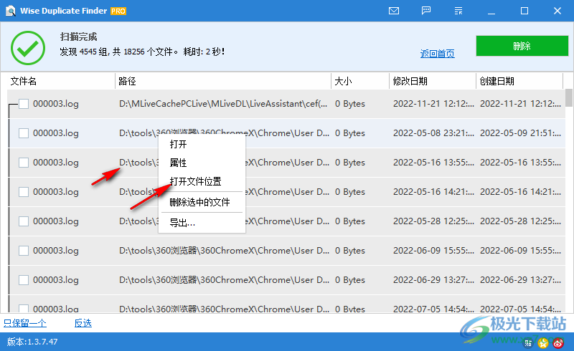Check the file modified 2022-05-16 13:55
This screenshot has height=351, width=574.
tap(24, 163)
